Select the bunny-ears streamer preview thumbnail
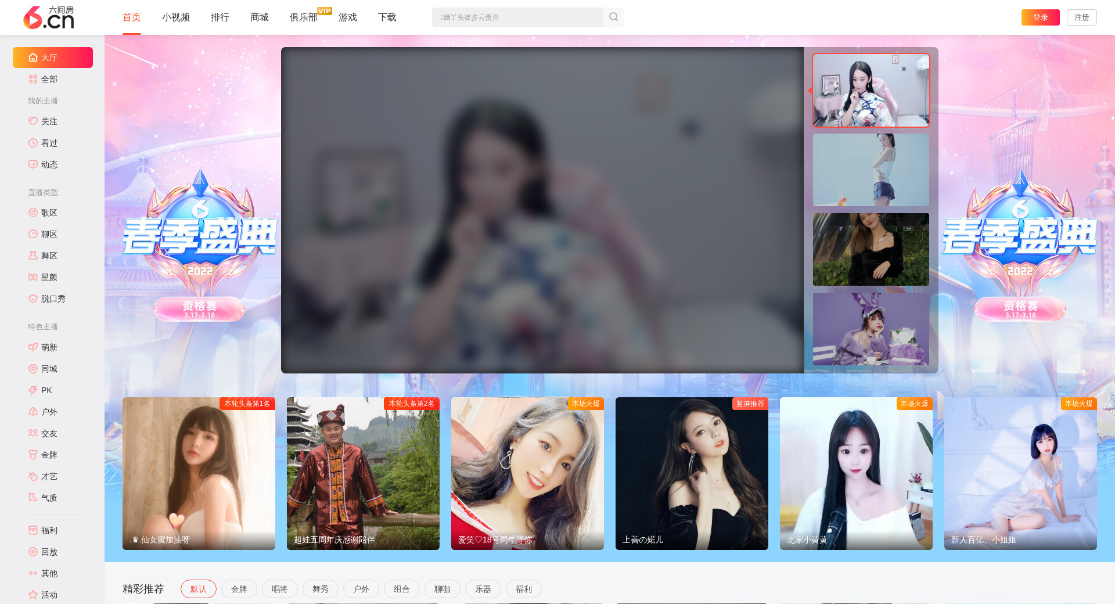The image size is (1115, 604). [871, 329]
